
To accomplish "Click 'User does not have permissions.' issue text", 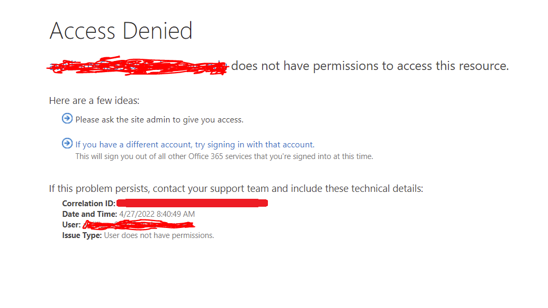I will coord(159,235).
